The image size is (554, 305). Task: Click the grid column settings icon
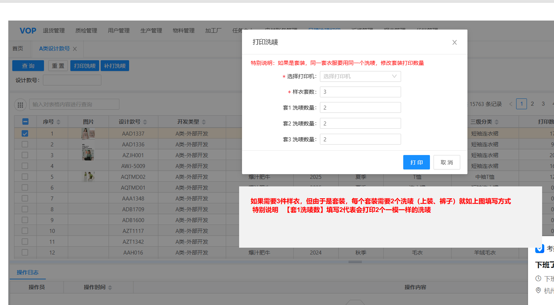pyautogui.click(x=20, y=105)
